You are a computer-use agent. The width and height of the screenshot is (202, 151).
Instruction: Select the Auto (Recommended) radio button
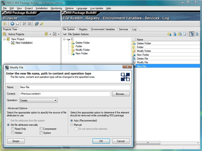[72, 121]
